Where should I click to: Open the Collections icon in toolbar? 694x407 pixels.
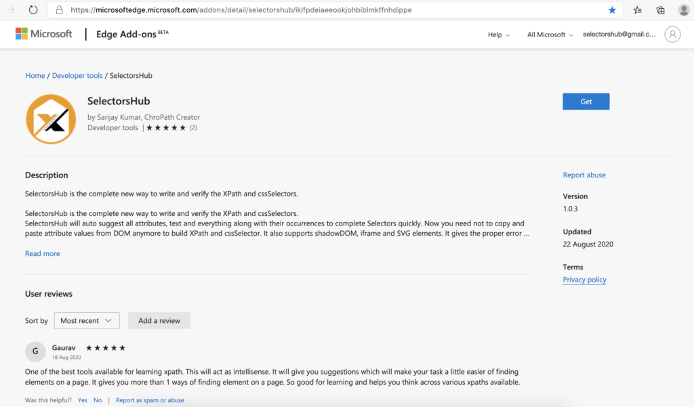660,9
